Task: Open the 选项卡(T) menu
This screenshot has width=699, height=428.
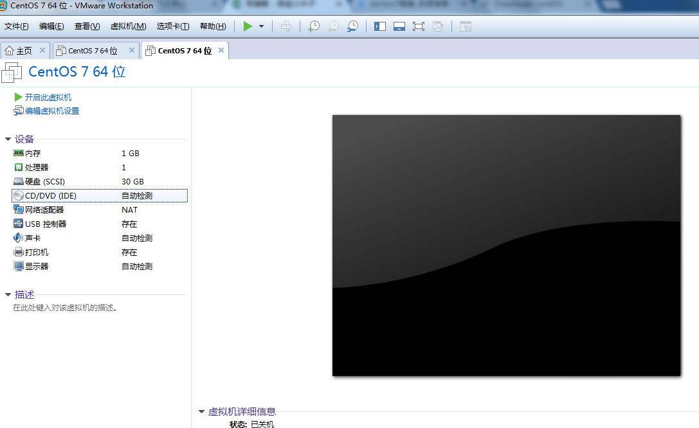Action: click(173, 26)
